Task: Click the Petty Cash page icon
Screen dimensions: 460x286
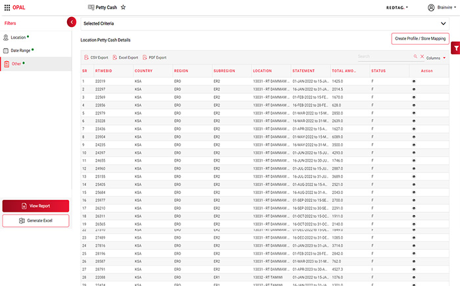Action: click(91, 7)
